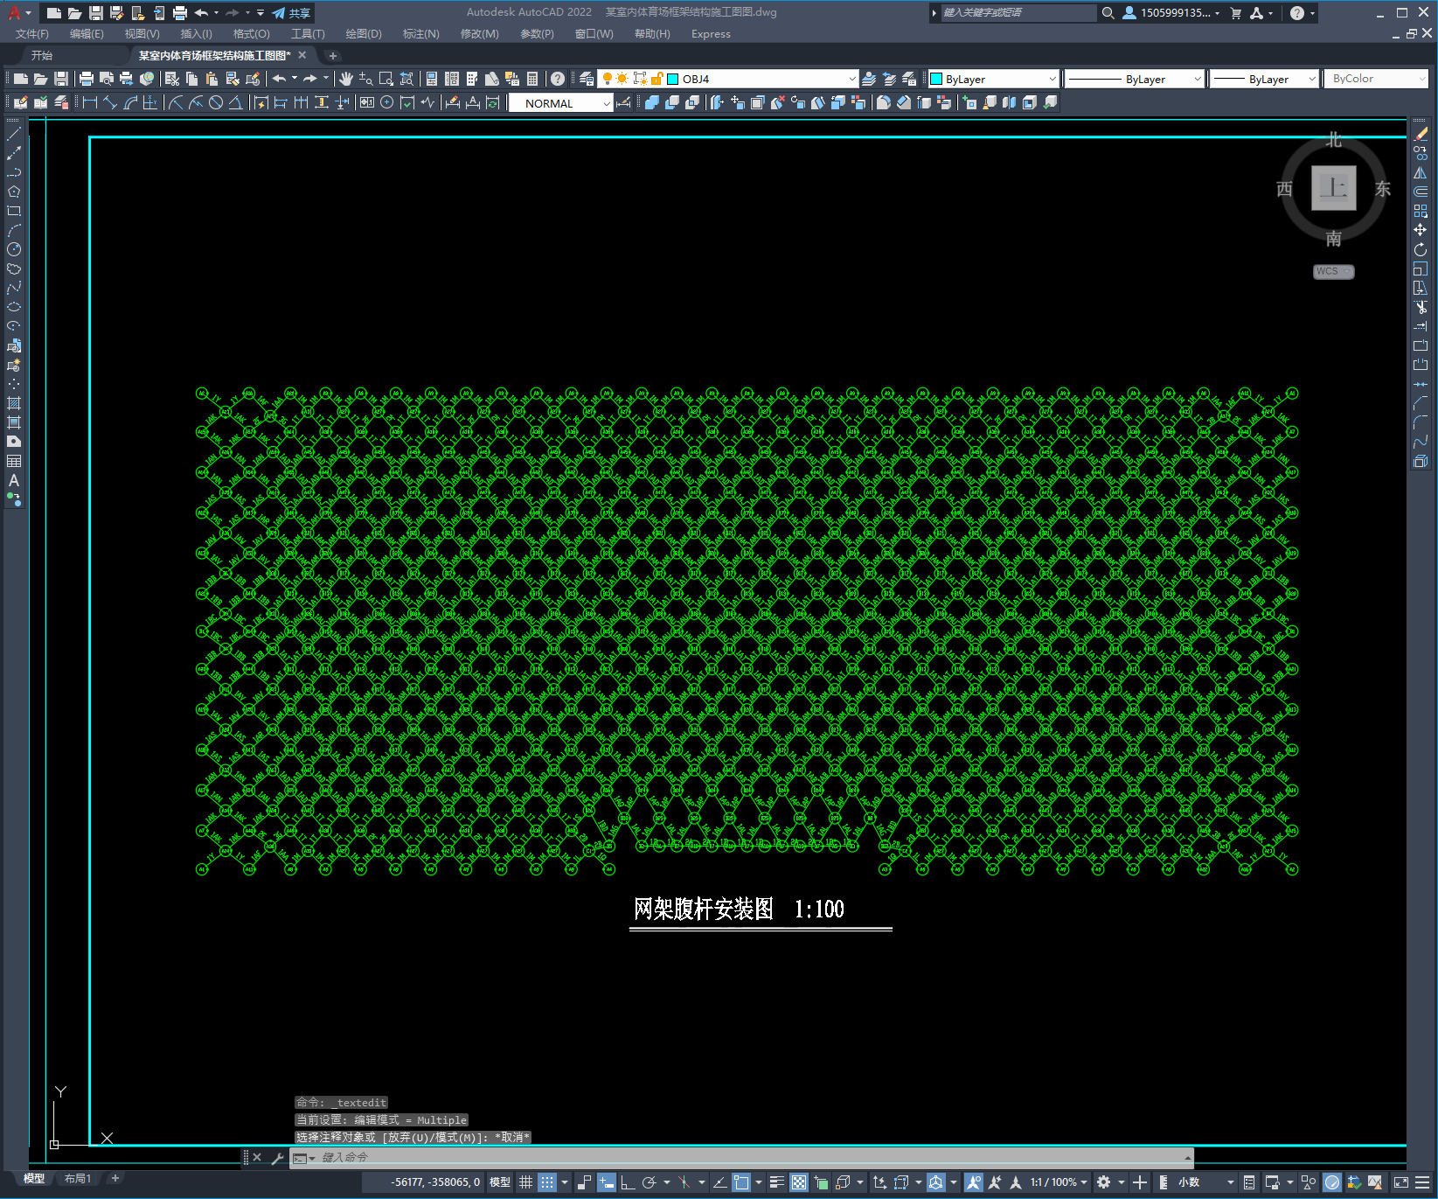
Task: Click the cyan ByLayer color swatch
Action: [936, 79]
